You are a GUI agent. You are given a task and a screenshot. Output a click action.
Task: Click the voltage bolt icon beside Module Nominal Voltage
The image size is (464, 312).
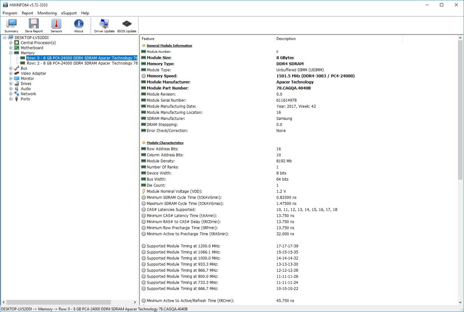click(144, 192)
